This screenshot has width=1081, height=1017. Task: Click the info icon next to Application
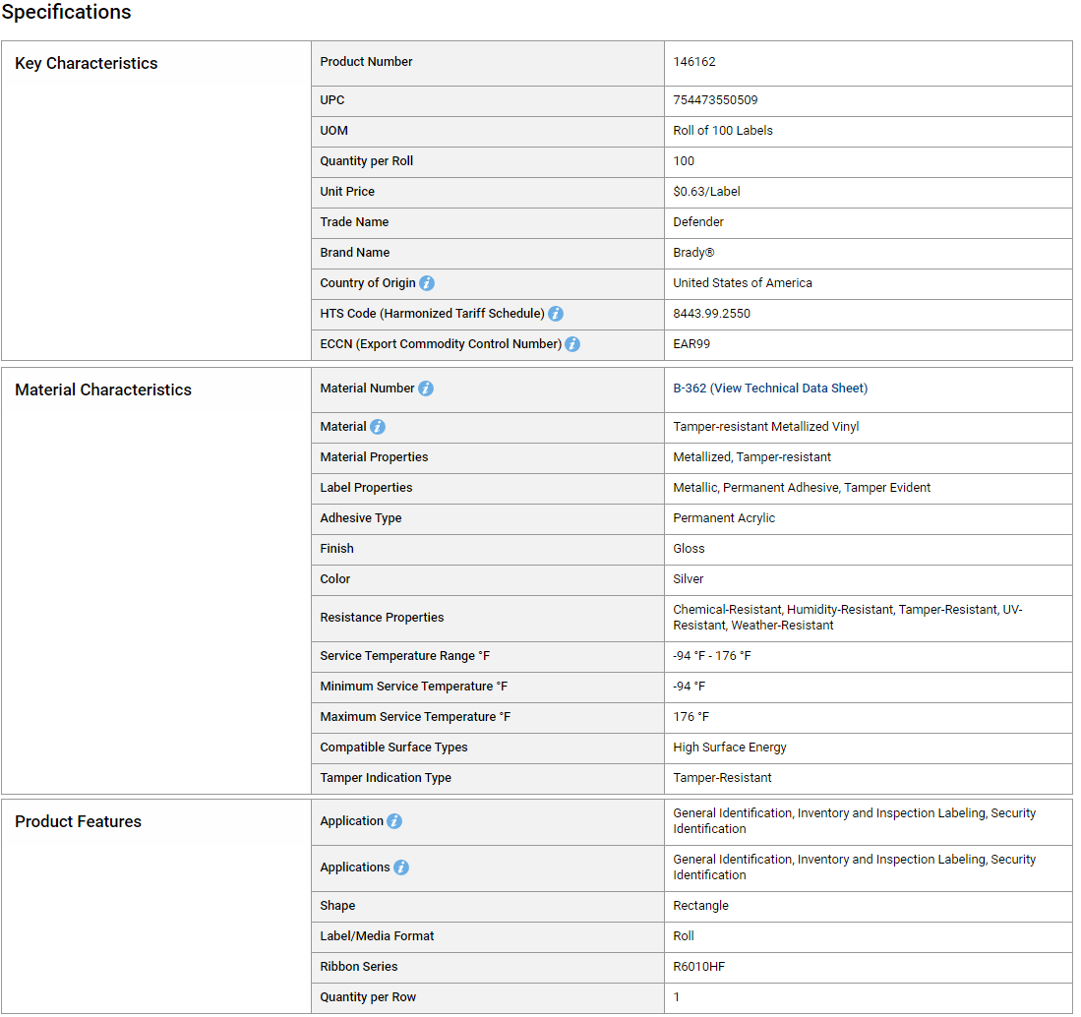(394, 821)
